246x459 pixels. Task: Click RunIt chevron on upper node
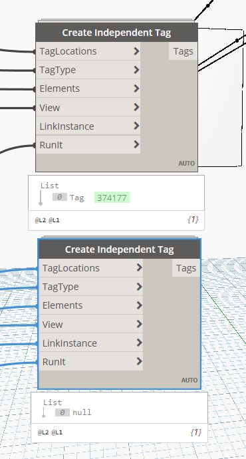[136, 144]
